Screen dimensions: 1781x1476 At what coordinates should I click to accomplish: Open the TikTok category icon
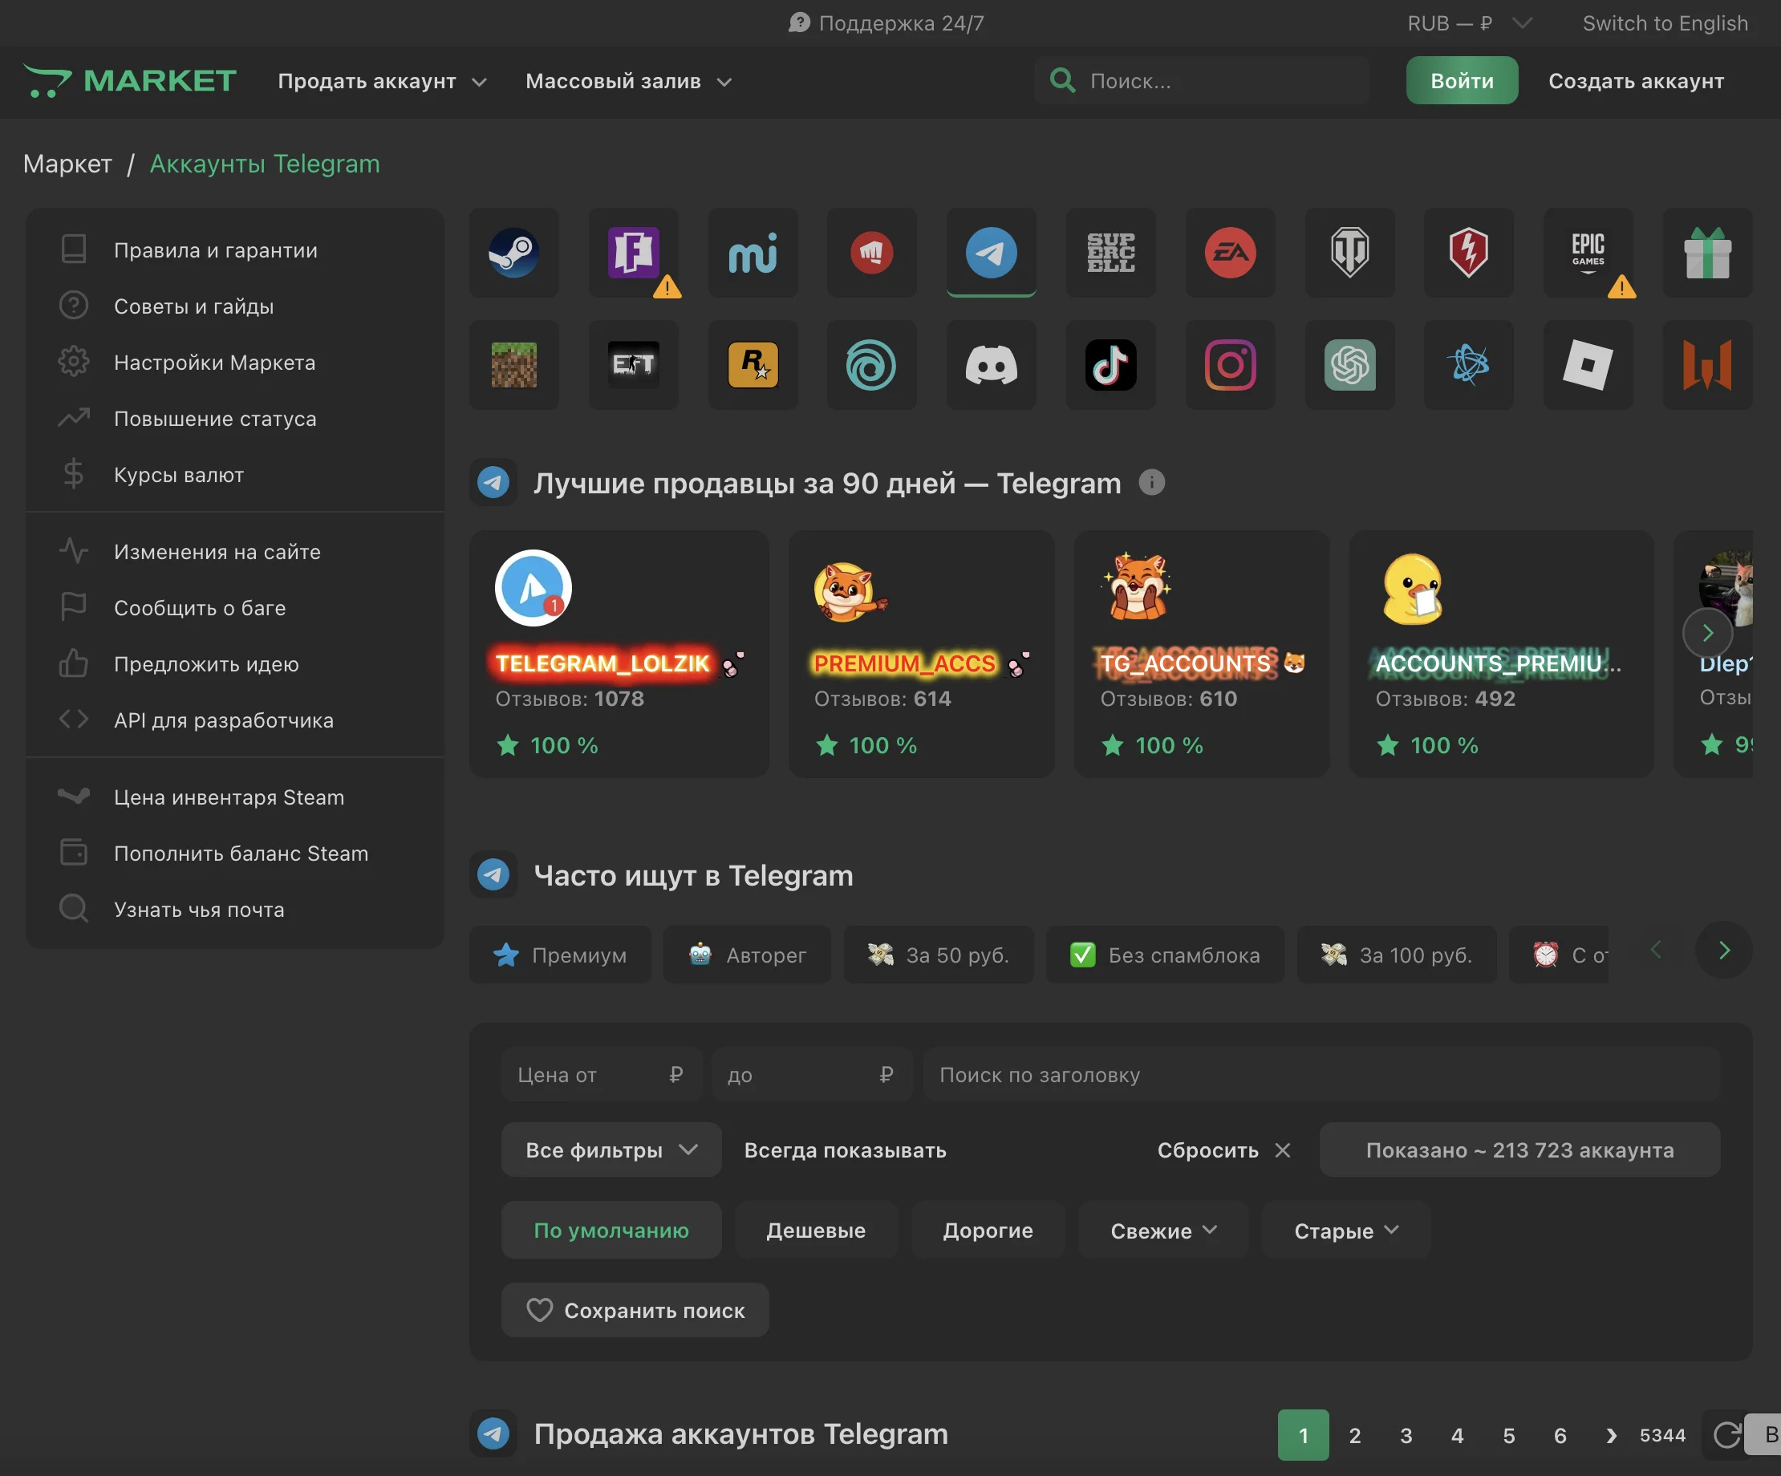(x=1111, y=366)
